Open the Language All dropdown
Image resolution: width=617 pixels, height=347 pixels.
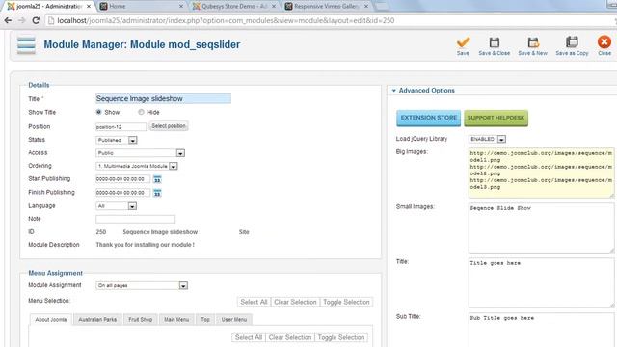116,206
